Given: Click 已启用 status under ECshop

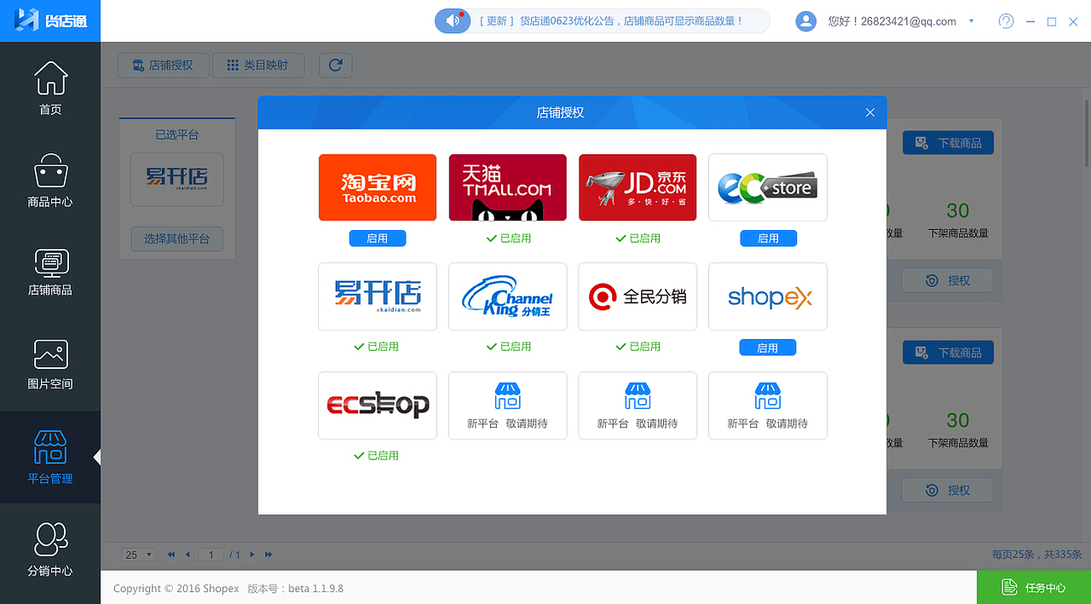Looking at the screenshot, I should (x=377, y=456).
